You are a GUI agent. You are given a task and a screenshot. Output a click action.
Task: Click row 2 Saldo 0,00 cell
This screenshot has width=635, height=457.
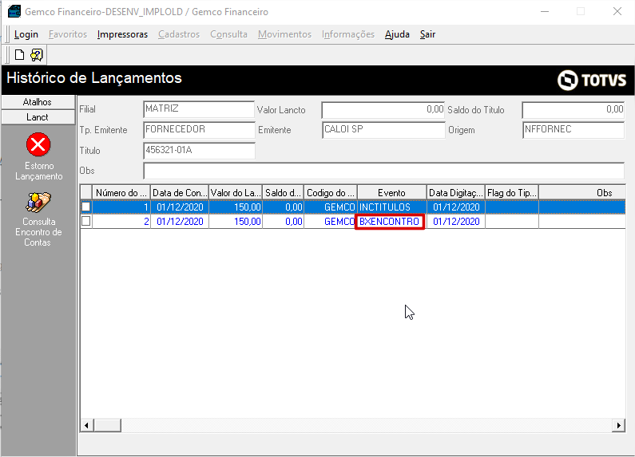[283, 222]
